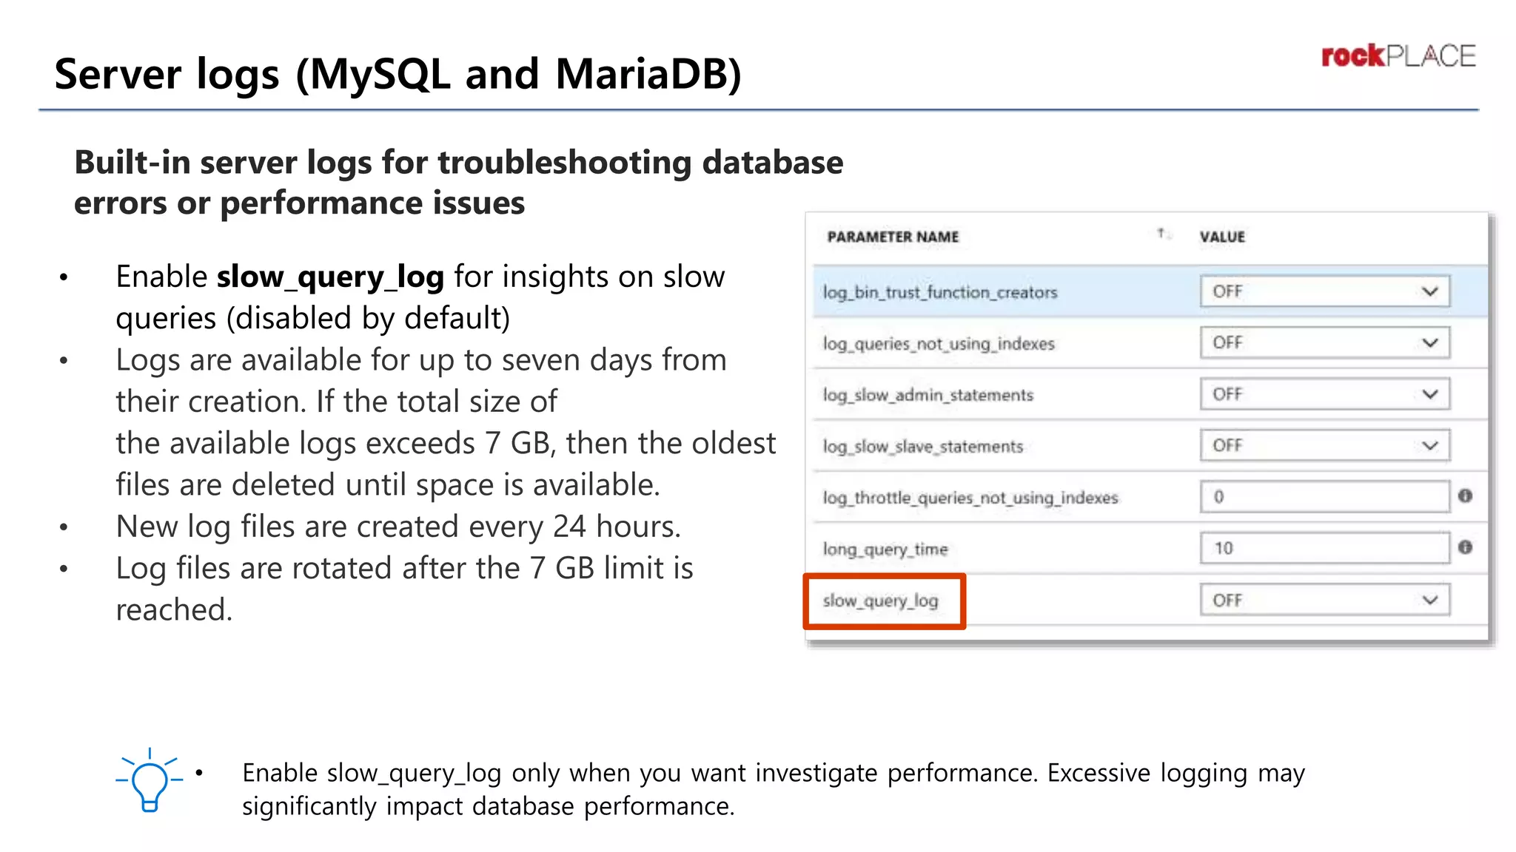Click the bold slow_query_log bullet text
The image size is (1516, 852).
[330, 277]
